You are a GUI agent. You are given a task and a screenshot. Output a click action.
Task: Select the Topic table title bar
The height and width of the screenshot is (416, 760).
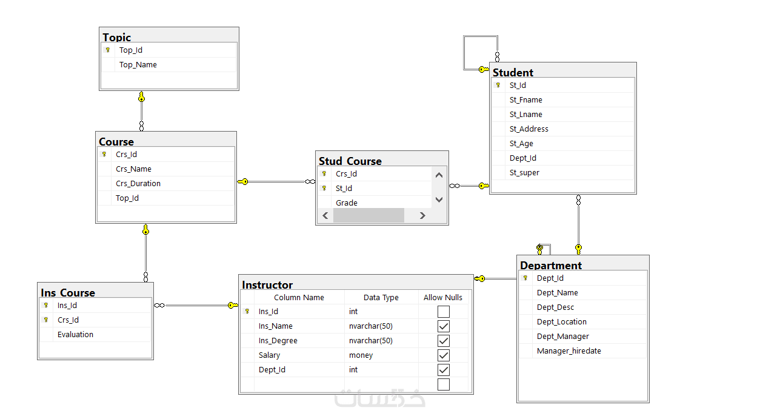click(169, 36)
